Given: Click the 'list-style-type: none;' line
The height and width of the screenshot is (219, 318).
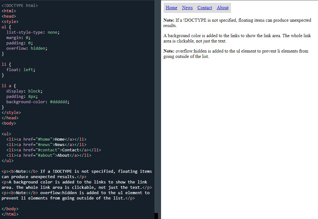Looking at the screenshot, I should coord(33,32).
